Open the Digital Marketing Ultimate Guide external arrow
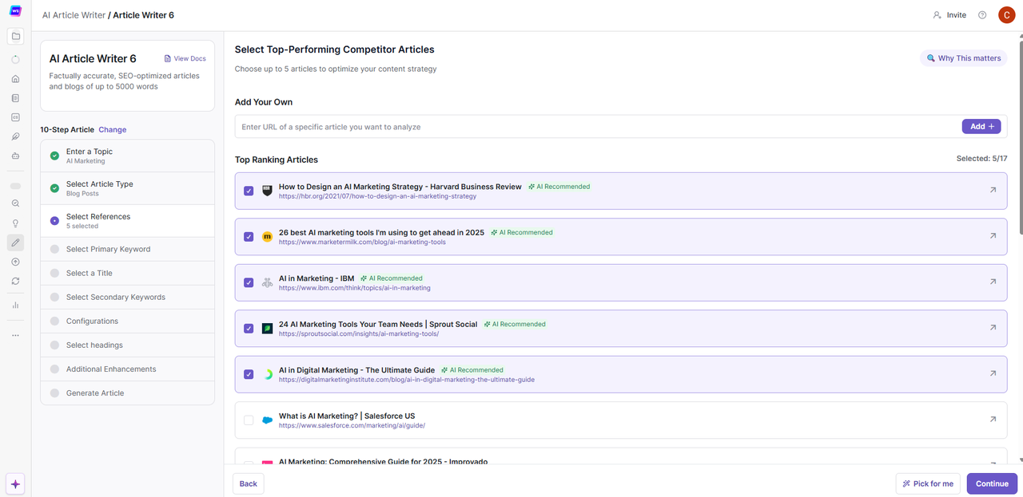The height and width of the screenshot is (497, 1023). [x=993, y=373]
